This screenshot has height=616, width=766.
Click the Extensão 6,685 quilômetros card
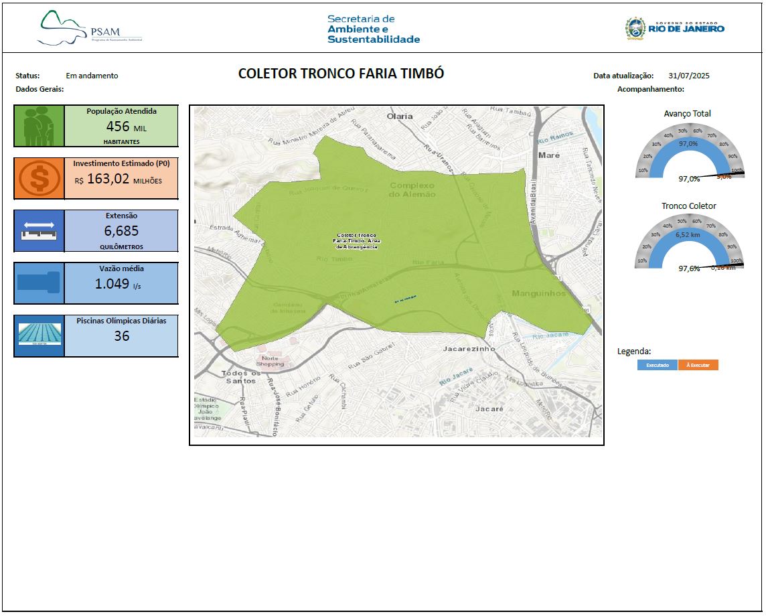[121, 231]
